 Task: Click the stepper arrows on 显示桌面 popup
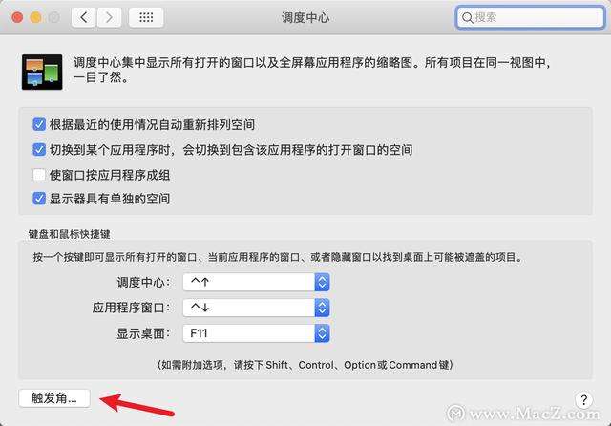(x=322, y=333)
